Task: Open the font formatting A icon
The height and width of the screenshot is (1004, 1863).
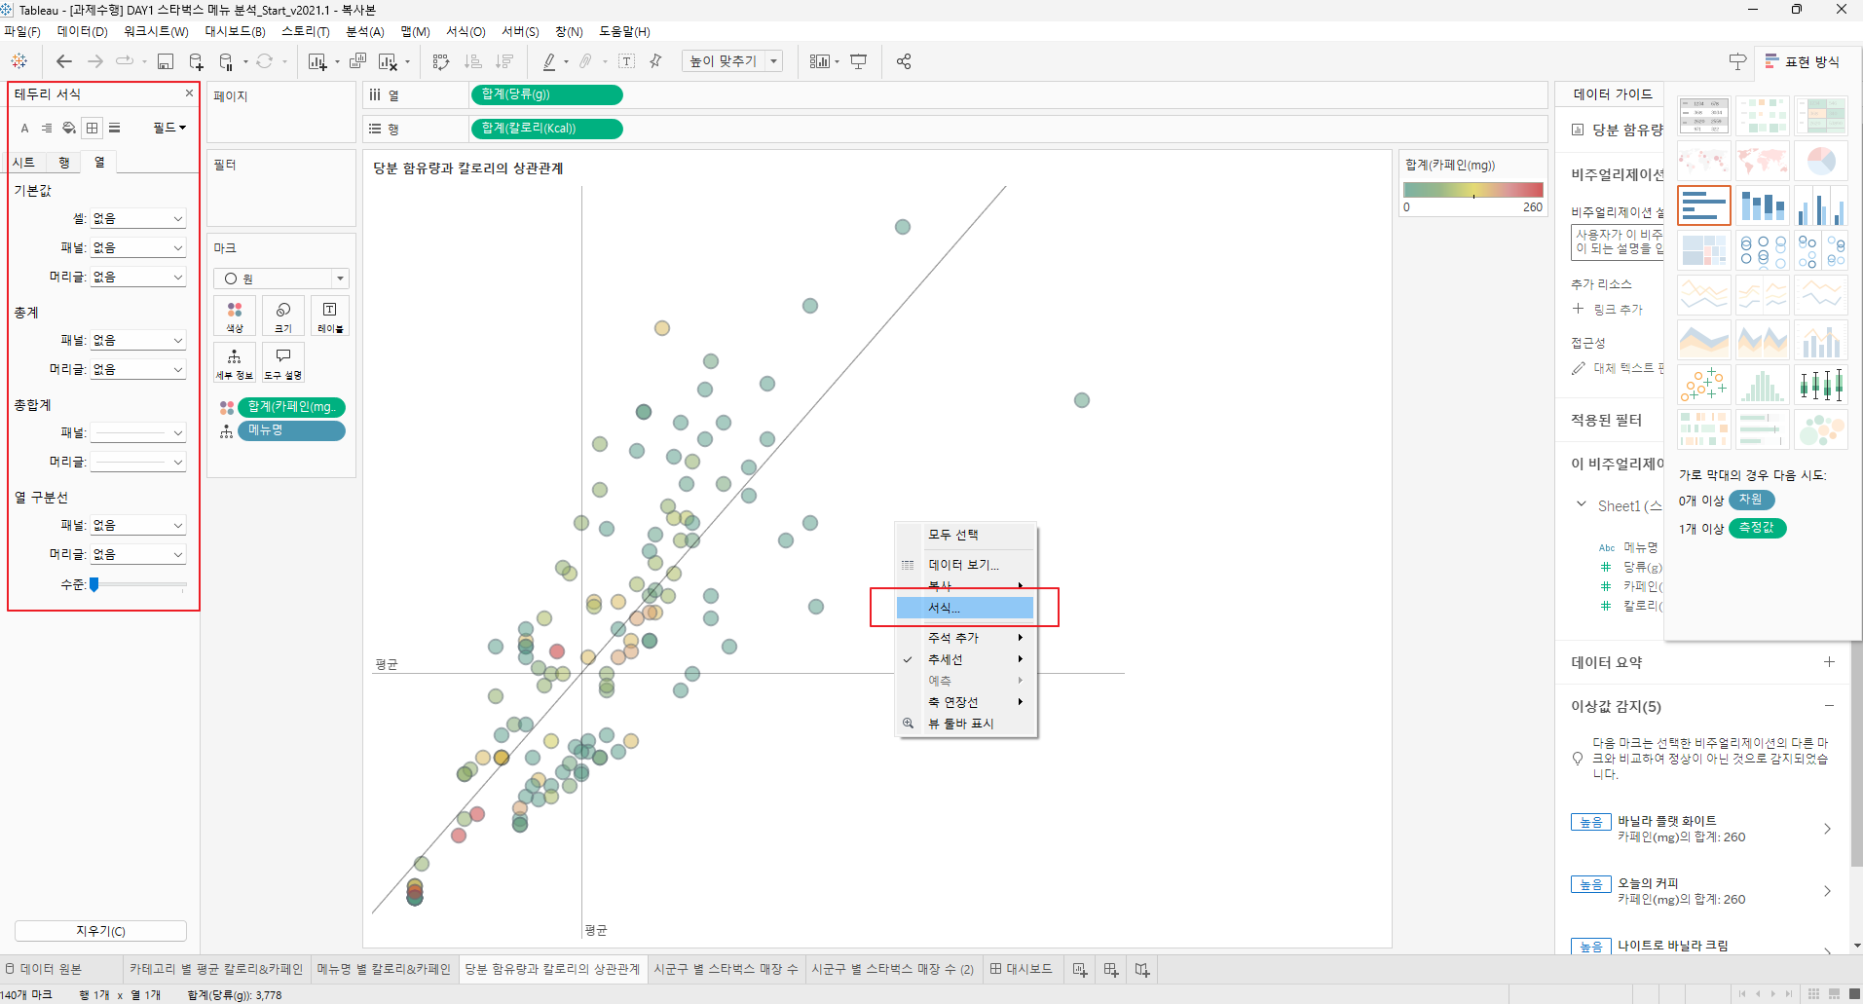Action: [x=25, y=128]
